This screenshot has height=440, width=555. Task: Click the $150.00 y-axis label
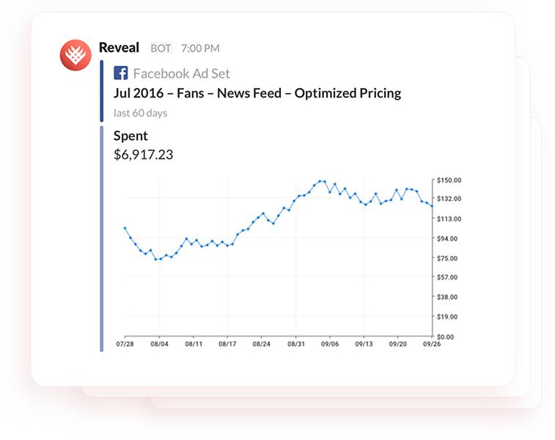[x=449, y=180]
